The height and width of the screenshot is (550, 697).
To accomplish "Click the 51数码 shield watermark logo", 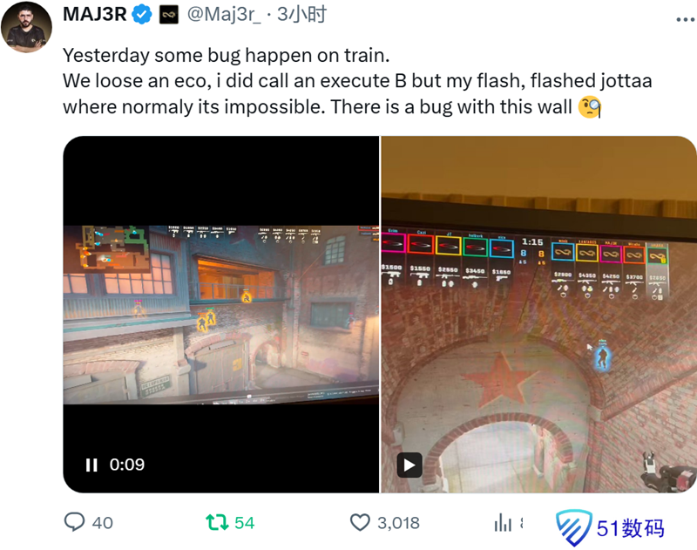I will pos(573,527).
